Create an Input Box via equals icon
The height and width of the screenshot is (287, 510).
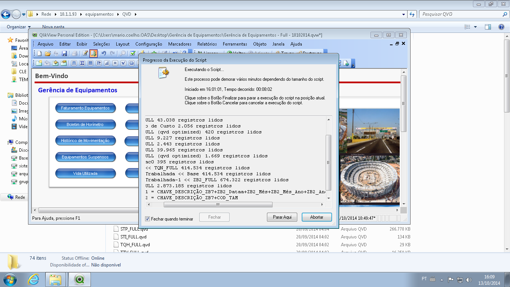point(115,63)
